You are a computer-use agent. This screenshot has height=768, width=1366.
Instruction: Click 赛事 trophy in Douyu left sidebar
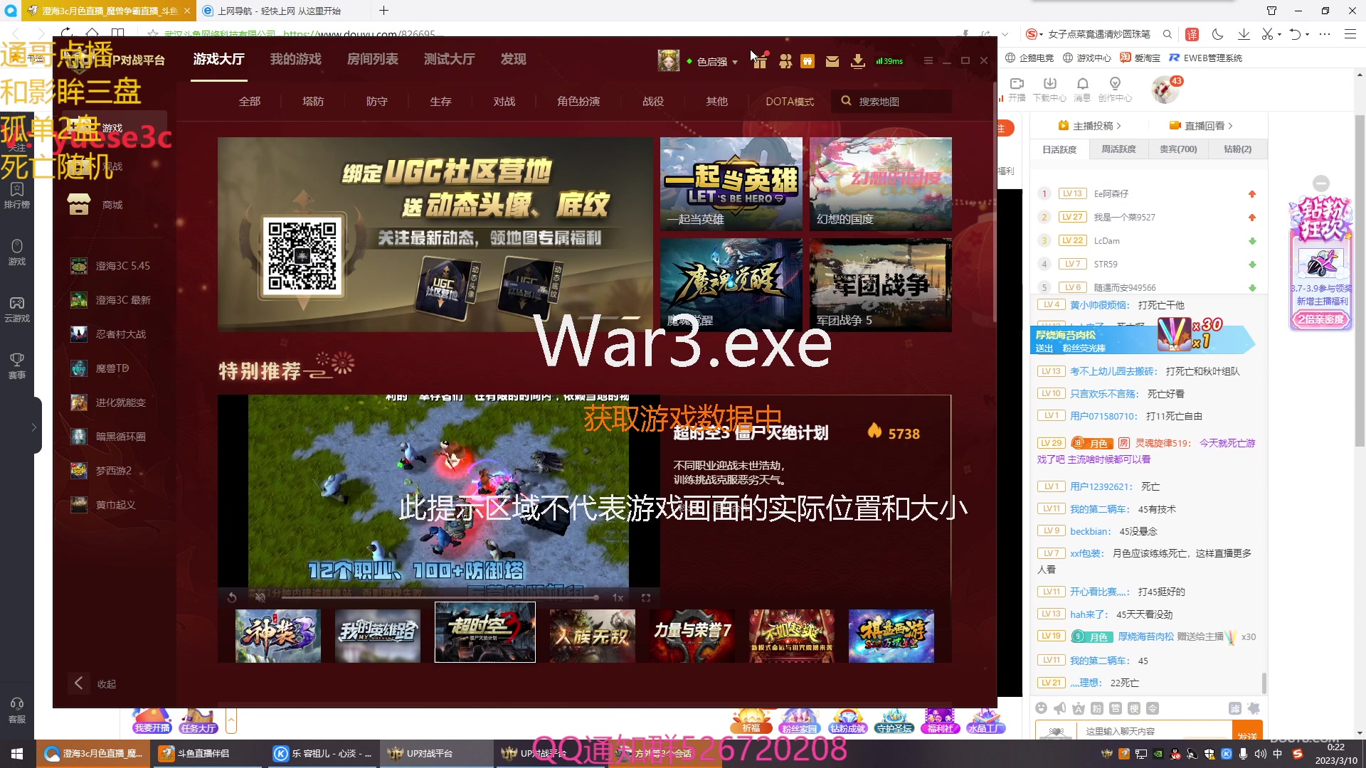17,366
